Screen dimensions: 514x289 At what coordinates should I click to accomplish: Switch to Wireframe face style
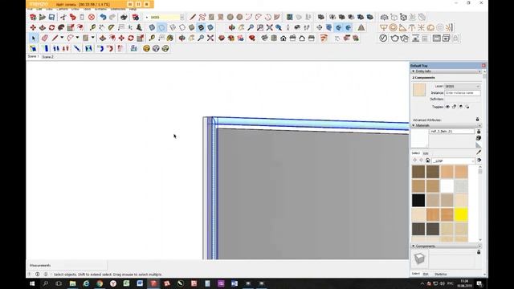173,28
